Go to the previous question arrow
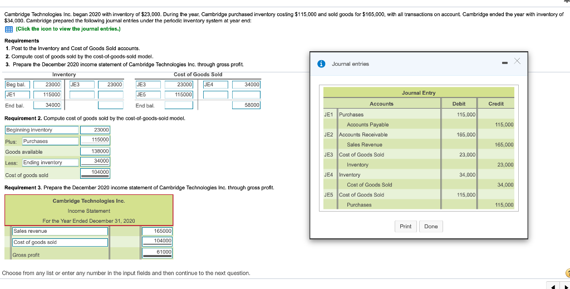 coord(554,286)
